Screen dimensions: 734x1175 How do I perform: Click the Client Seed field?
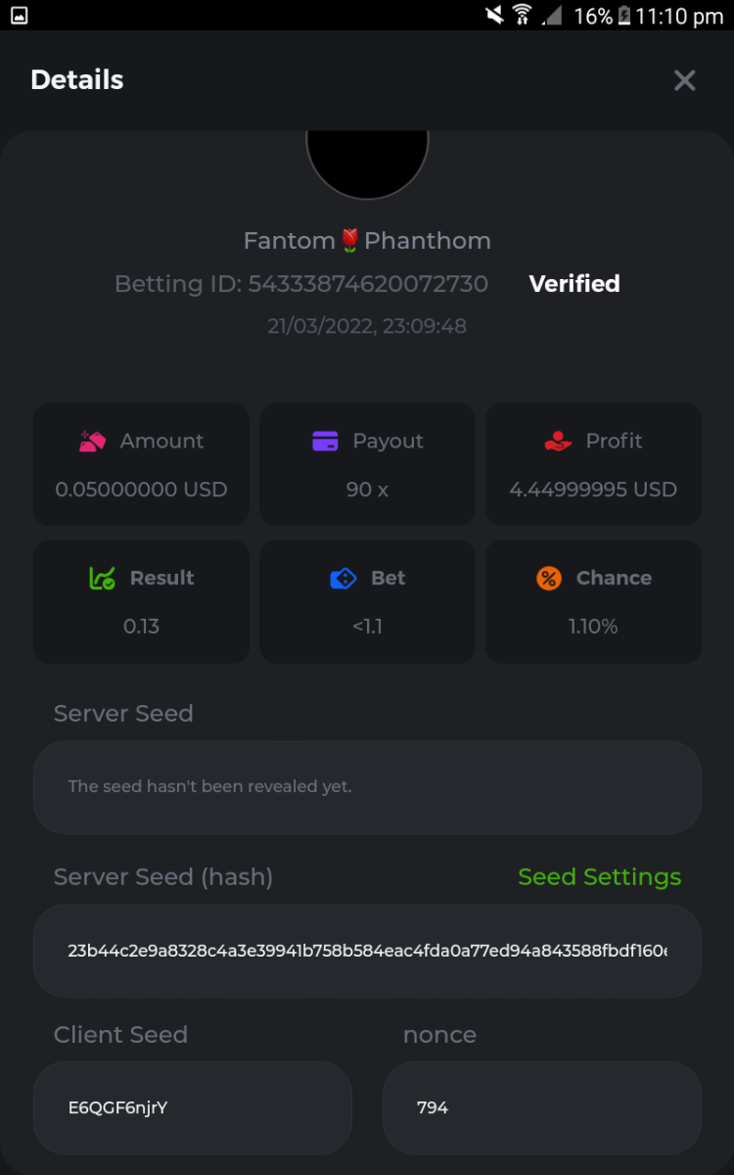click(x=192, y=1107)
